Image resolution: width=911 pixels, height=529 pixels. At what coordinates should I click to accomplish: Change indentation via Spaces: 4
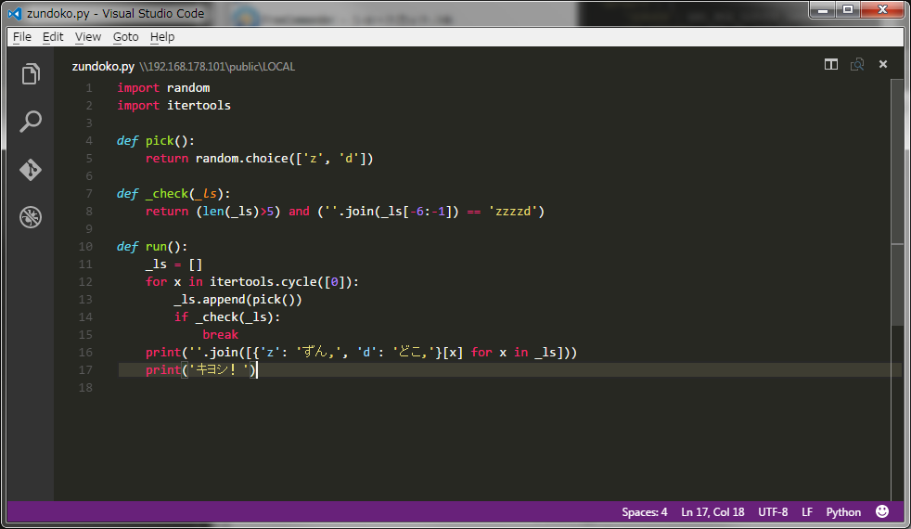645,512
